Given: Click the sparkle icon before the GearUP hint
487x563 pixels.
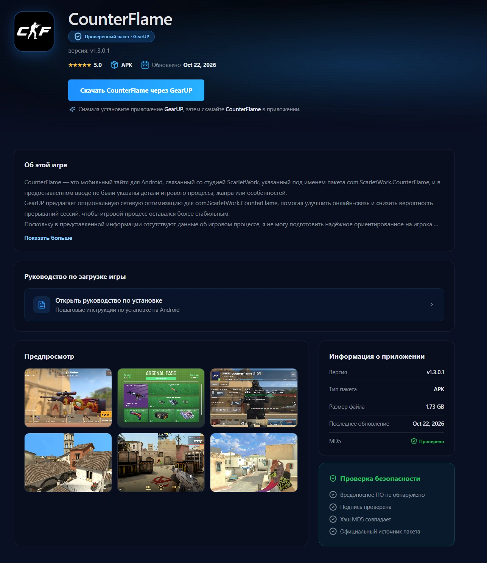Looking at the screenshot, I should [72, 109].
